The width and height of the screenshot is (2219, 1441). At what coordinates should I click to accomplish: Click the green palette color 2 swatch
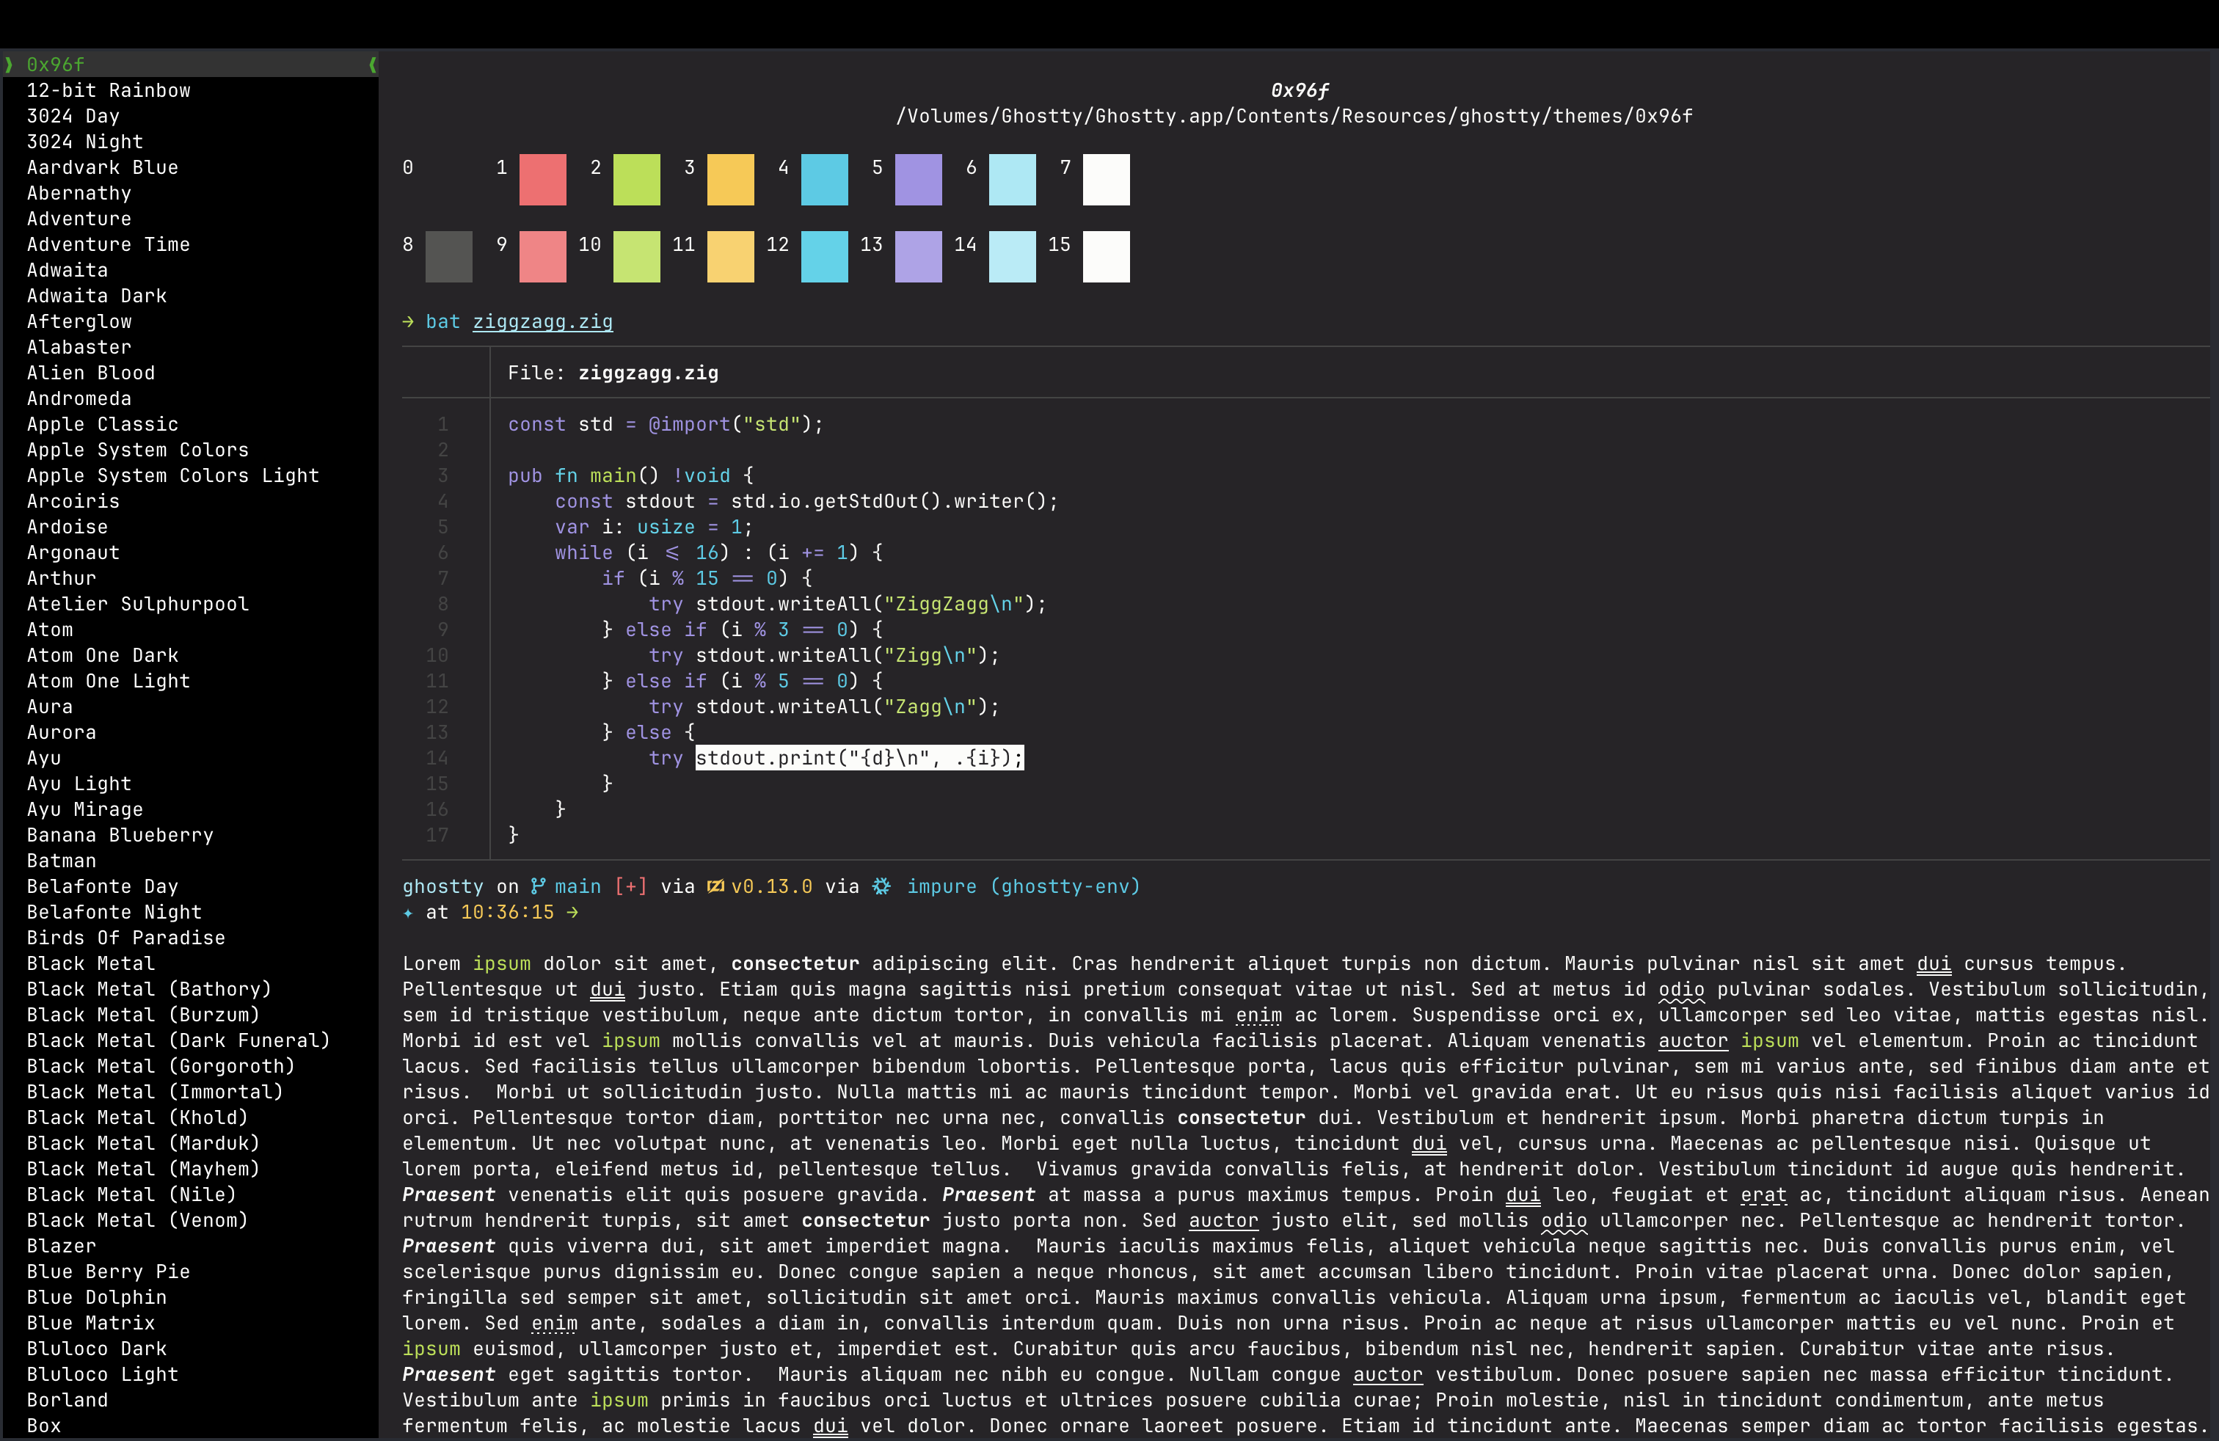coord(637,180)
